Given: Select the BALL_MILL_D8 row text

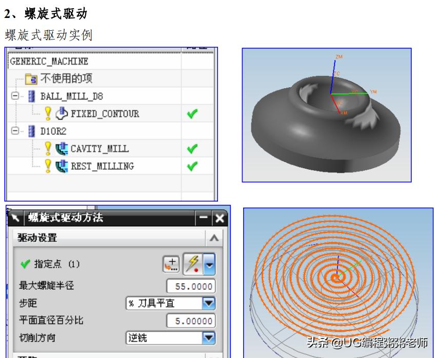Looking at the screenshot, I should (72, 96).
